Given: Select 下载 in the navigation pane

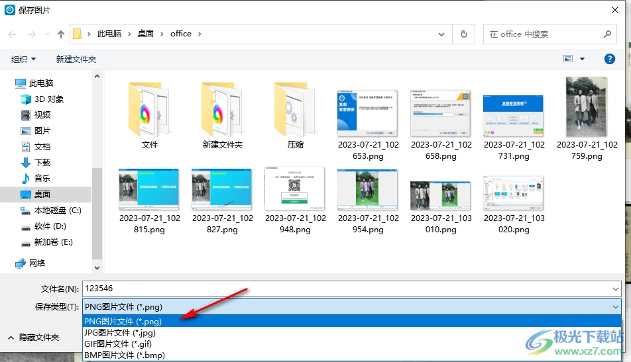Looking at the screenshot, I should (x=42, y=162).
